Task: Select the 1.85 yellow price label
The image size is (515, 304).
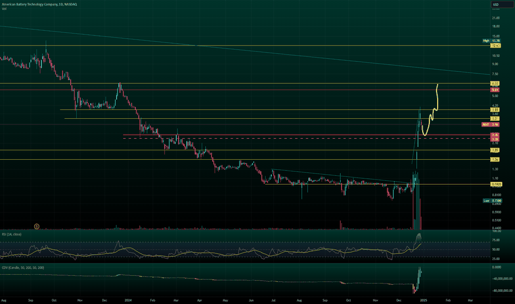Action: point(496,150)
